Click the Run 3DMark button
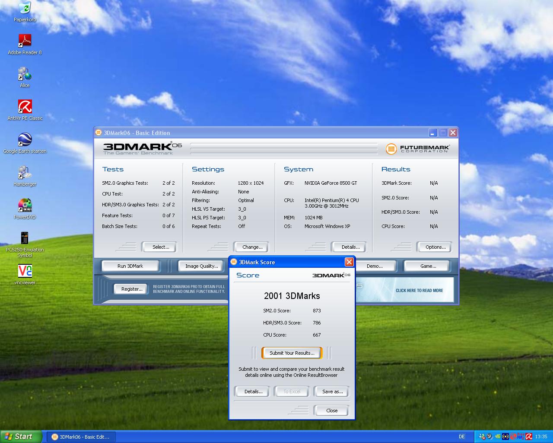Screen dimensions: 553x443 [130, 266]
